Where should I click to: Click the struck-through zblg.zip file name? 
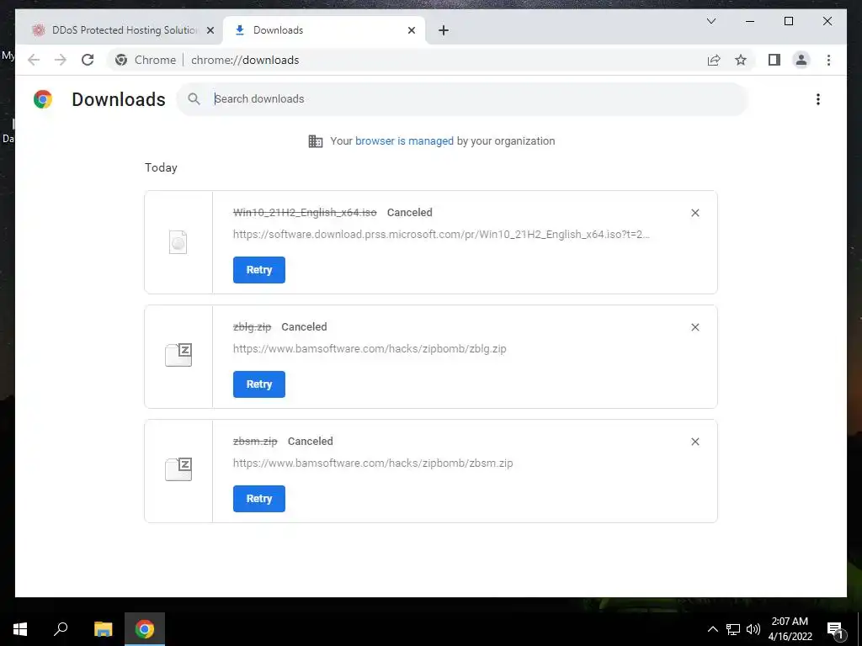[x=252, y=326]
